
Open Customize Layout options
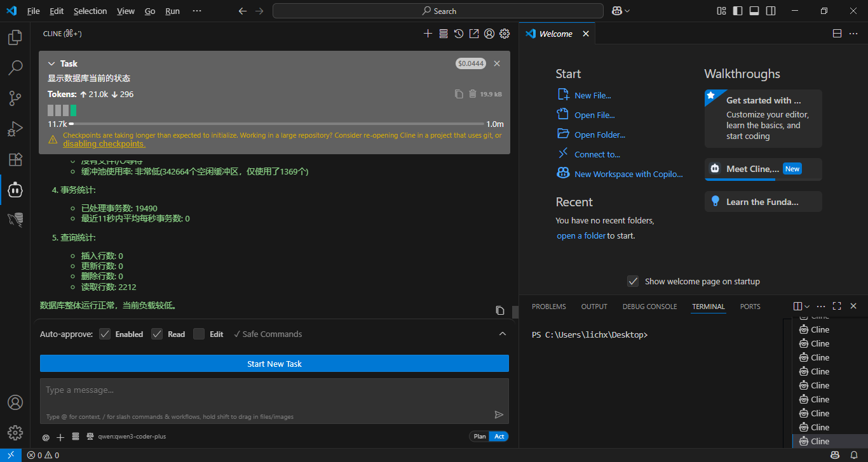(721, 11)
